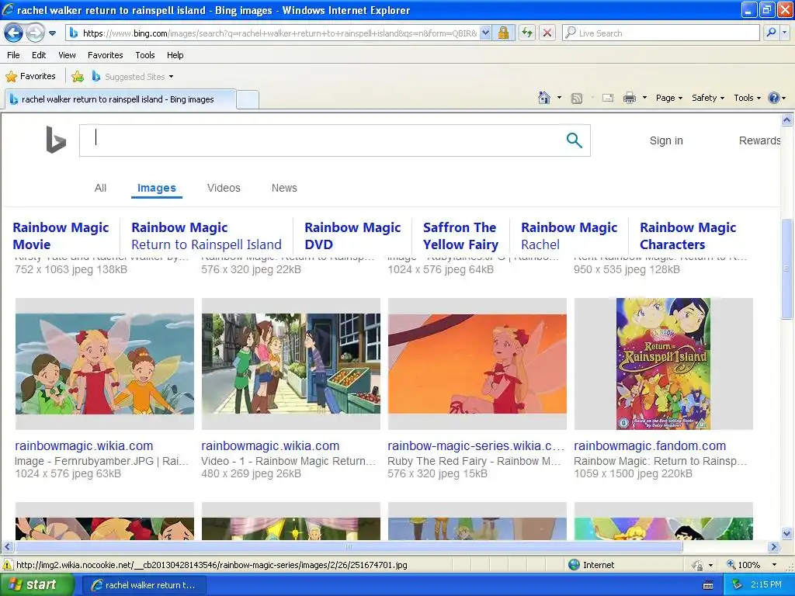The width and height of the screenshot is (795, 596).
Task: Open the Return to Rainspell Island DVD cover
Action: 663,364
